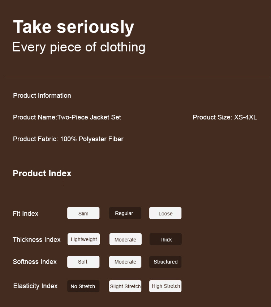Choose the Regular fit option
This screenshot has height=307, width=271.
pos(125,213)
